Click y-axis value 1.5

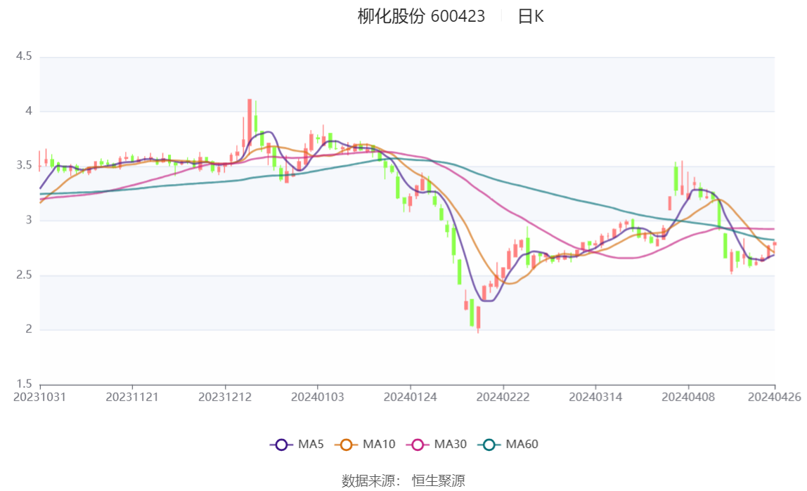(24, 384)
